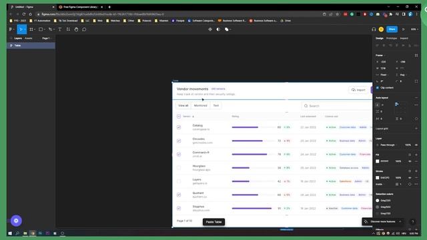Click the white fill color swatch
Viewport: 427px width, 240px height.
pos(378,161)
